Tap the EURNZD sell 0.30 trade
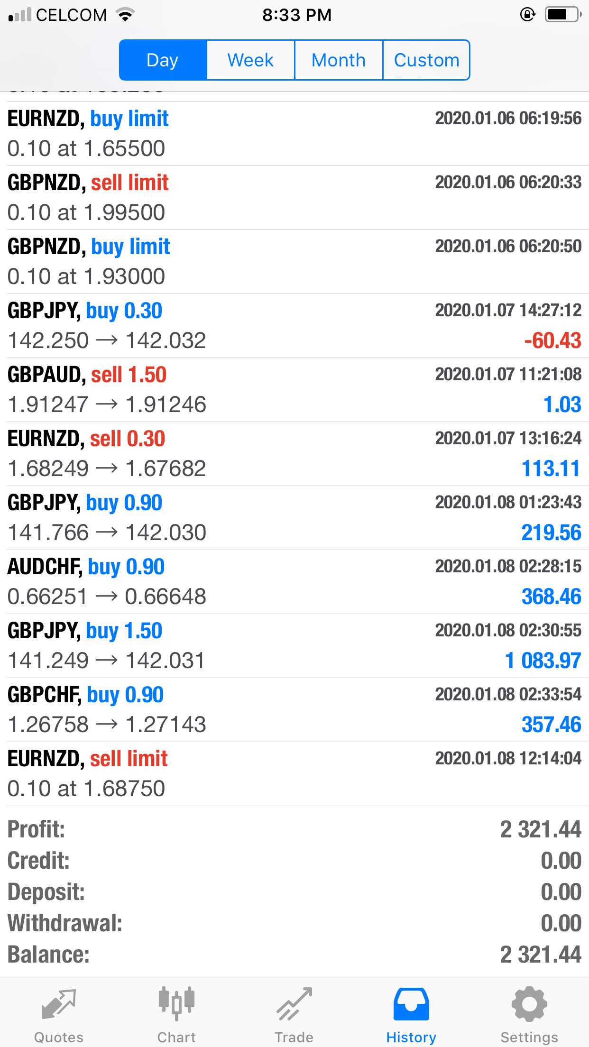 [x=294, y=454]
